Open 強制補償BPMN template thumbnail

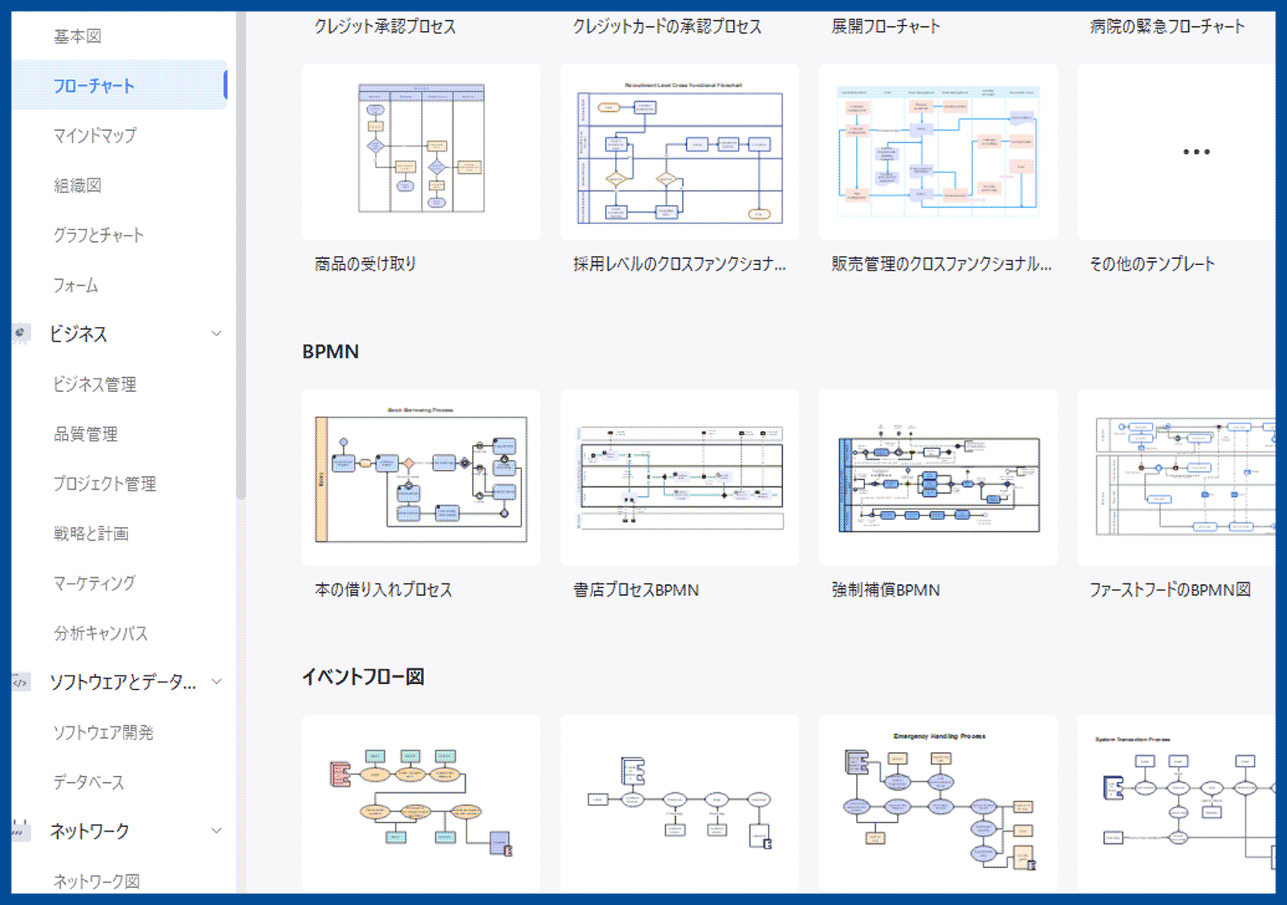coord(938,478)
